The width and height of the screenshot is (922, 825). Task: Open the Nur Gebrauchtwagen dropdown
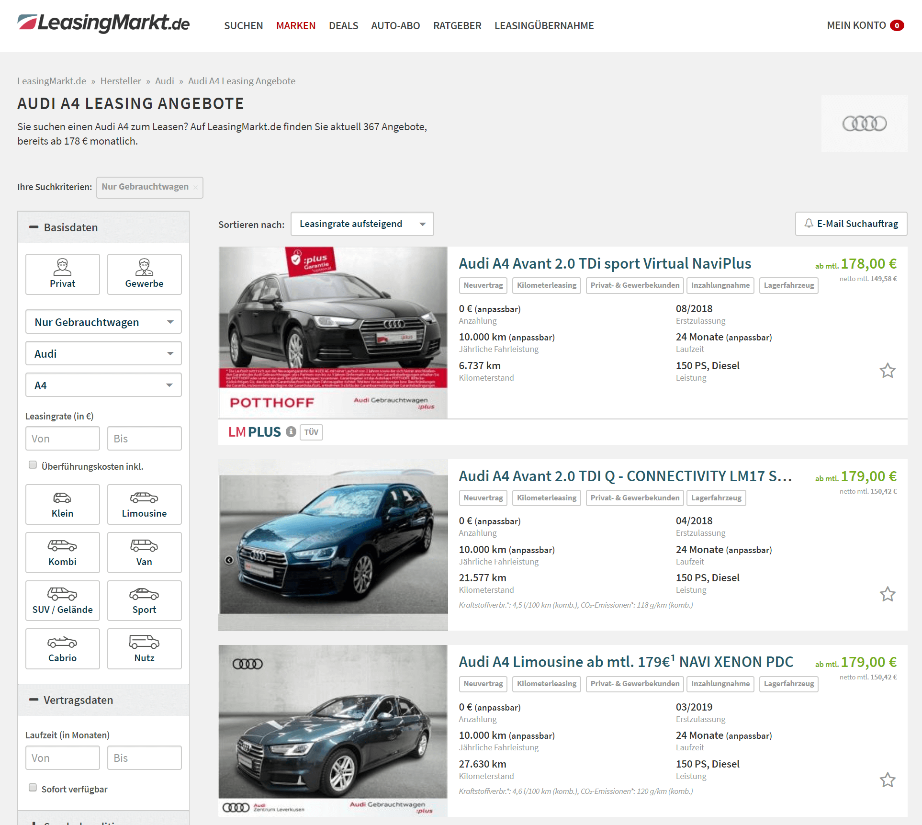(103, 322)
